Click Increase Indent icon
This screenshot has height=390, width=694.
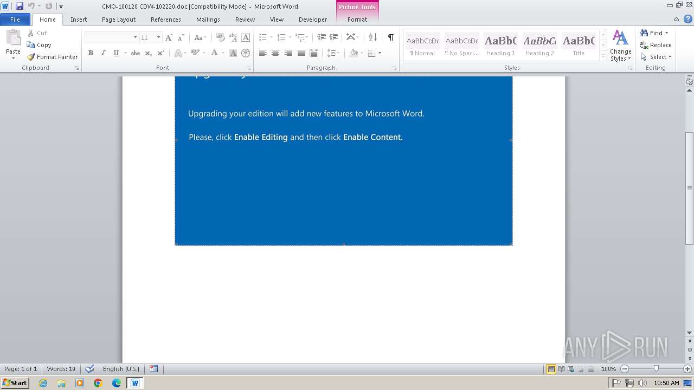334,37
